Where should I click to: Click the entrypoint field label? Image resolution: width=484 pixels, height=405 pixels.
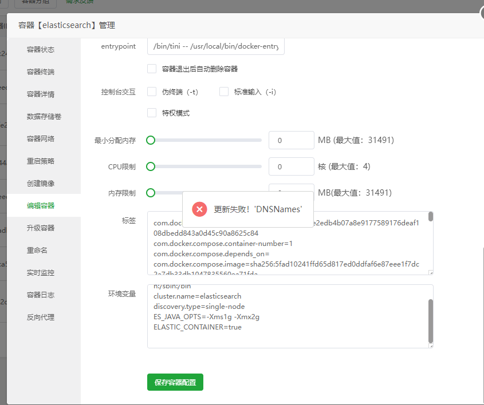118,46
